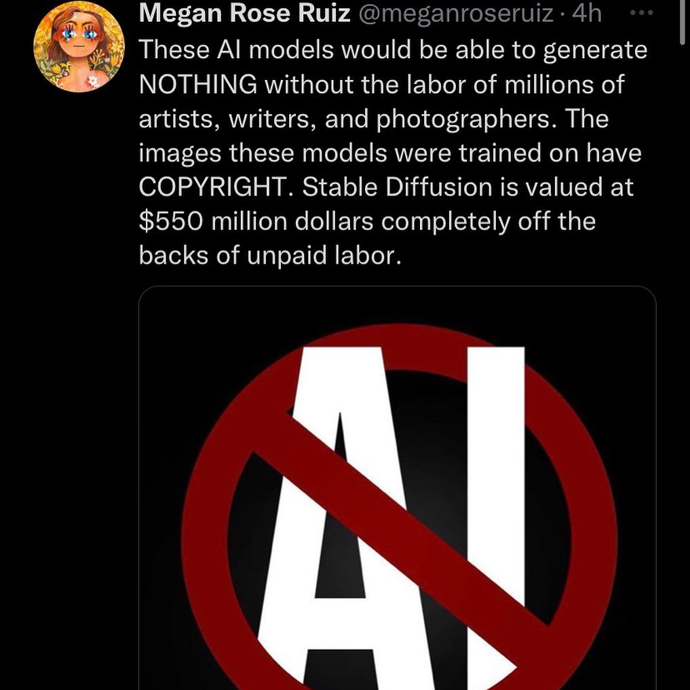The width and height of the screenshot is (690, 690).
Task: Click the word NOTHING in the tweet
Action: 197,85
